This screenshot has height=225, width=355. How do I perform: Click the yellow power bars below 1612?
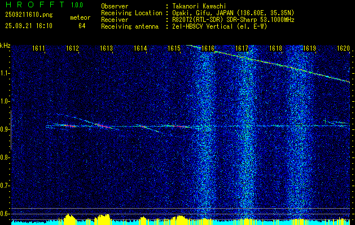pos(69,219)
